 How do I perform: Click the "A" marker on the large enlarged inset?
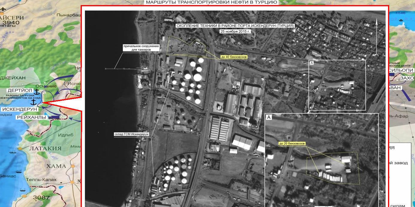tap(269, 118)
